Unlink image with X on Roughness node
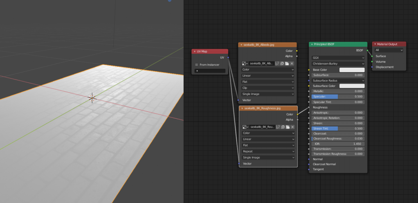The height and width of the screenshot is (203, 418). point(292,127)
